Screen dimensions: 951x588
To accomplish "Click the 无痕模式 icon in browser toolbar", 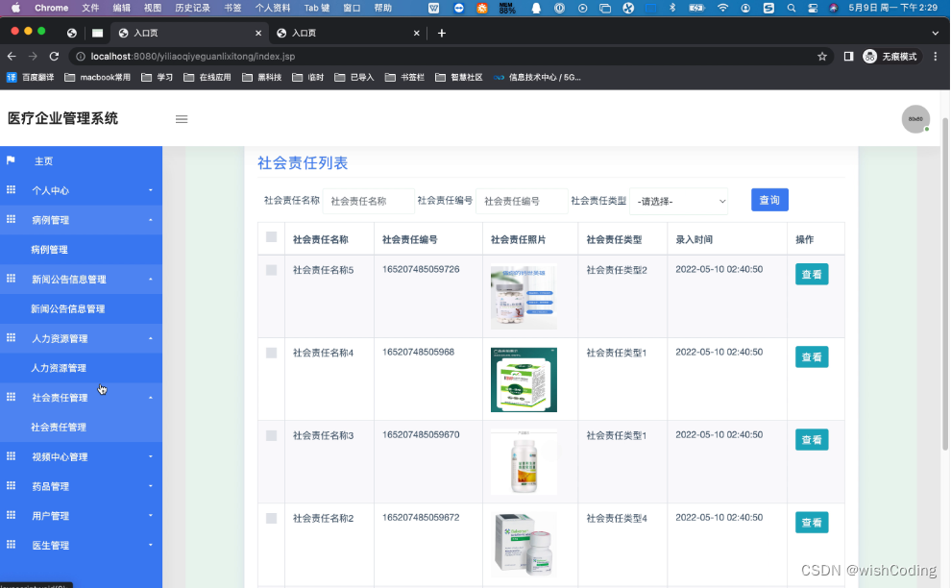I will tap(869, 57).
